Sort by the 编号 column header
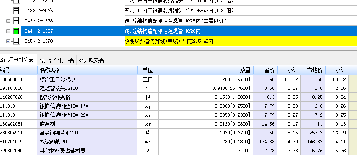Image resolution: width=357 pixels, height=165 pixels. click(18, 70)
